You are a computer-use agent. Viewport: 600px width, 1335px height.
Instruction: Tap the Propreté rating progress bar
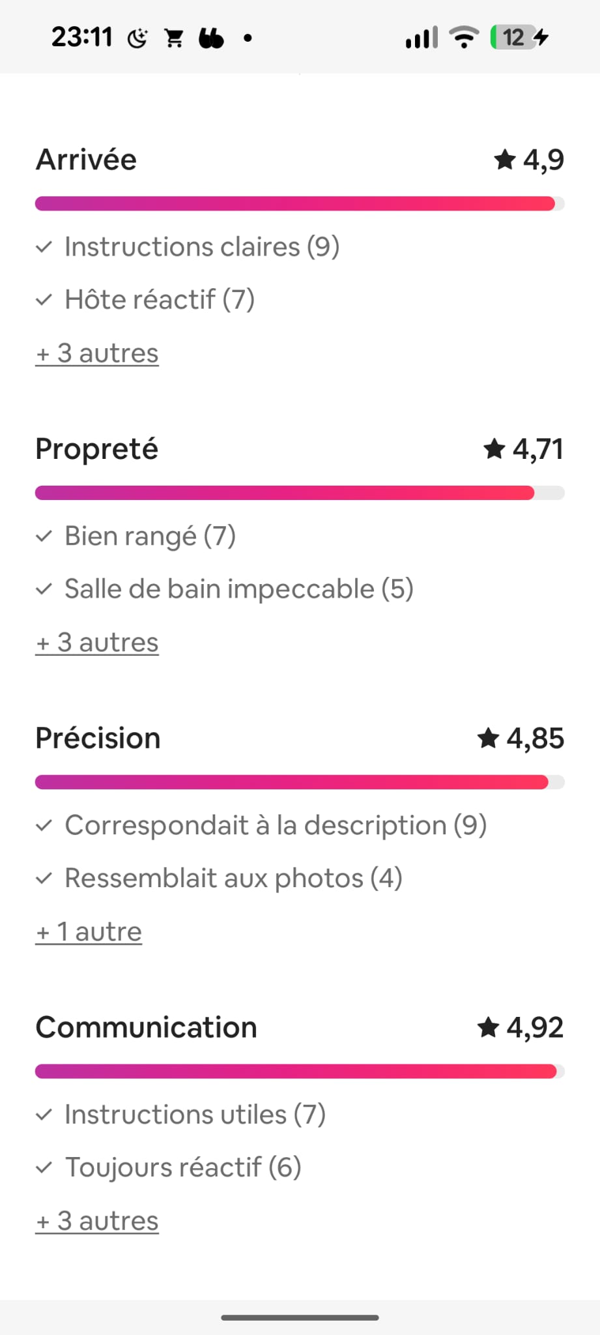[x=300, y=493]
